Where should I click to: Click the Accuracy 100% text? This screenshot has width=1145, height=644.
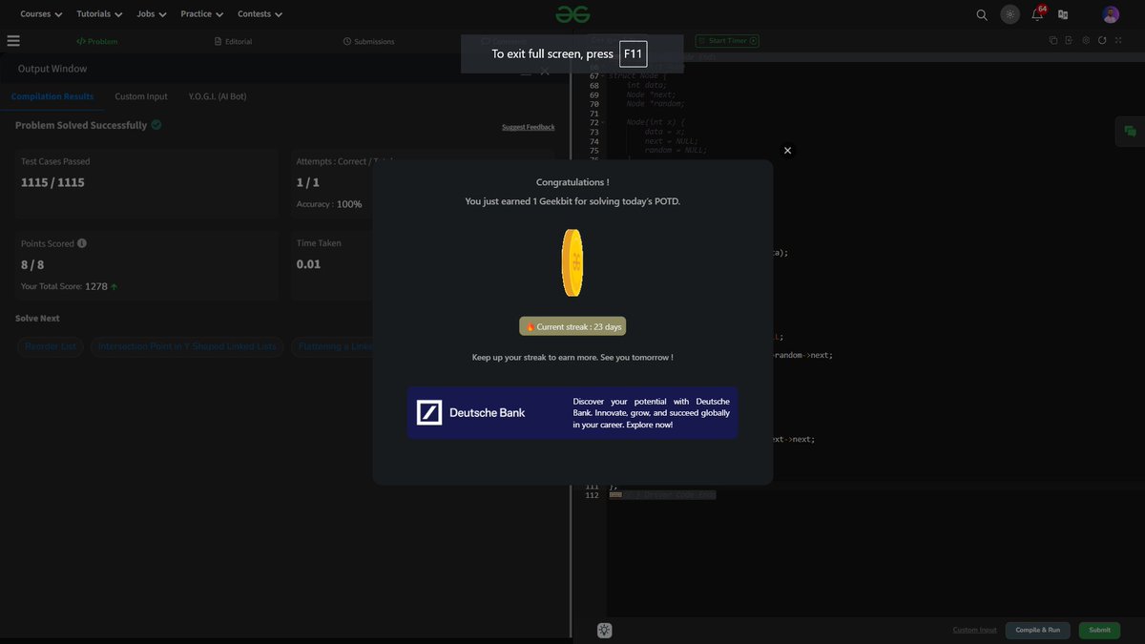tap(329, 204)
